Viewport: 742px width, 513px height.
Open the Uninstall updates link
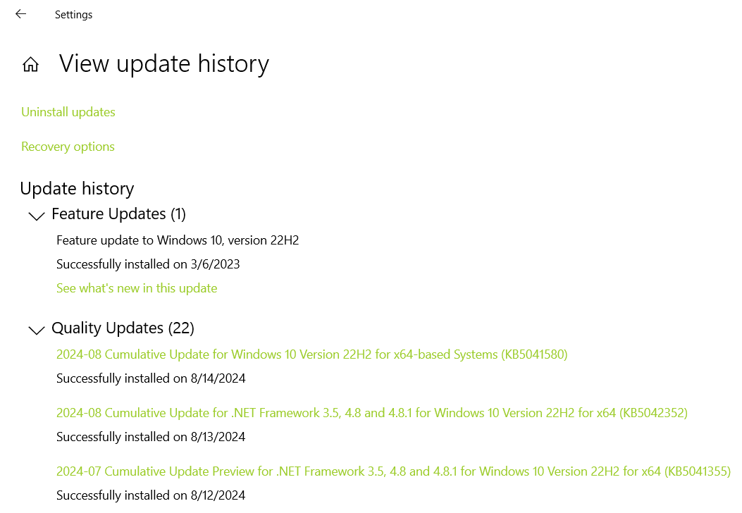[x=68, y=112]
